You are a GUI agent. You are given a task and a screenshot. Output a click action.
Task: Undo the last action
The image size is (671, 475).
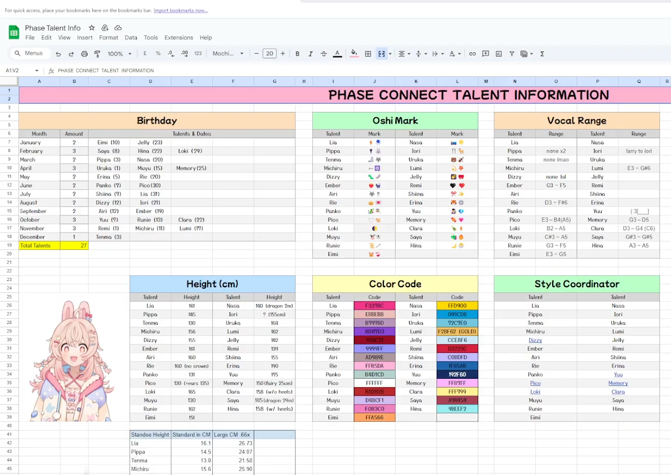(58, 54)
